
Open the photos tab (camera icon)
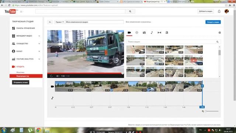click(x=144, y=33)
